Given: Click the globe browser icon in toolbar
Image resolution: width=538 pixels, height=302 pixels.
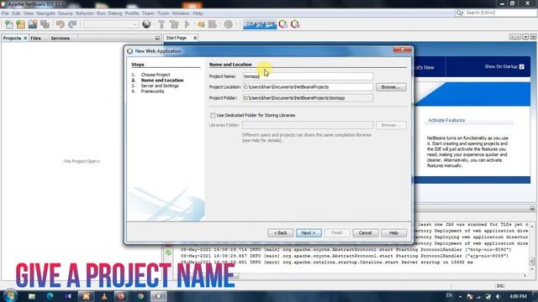Looking at the screenshot, I should (146, 24).
